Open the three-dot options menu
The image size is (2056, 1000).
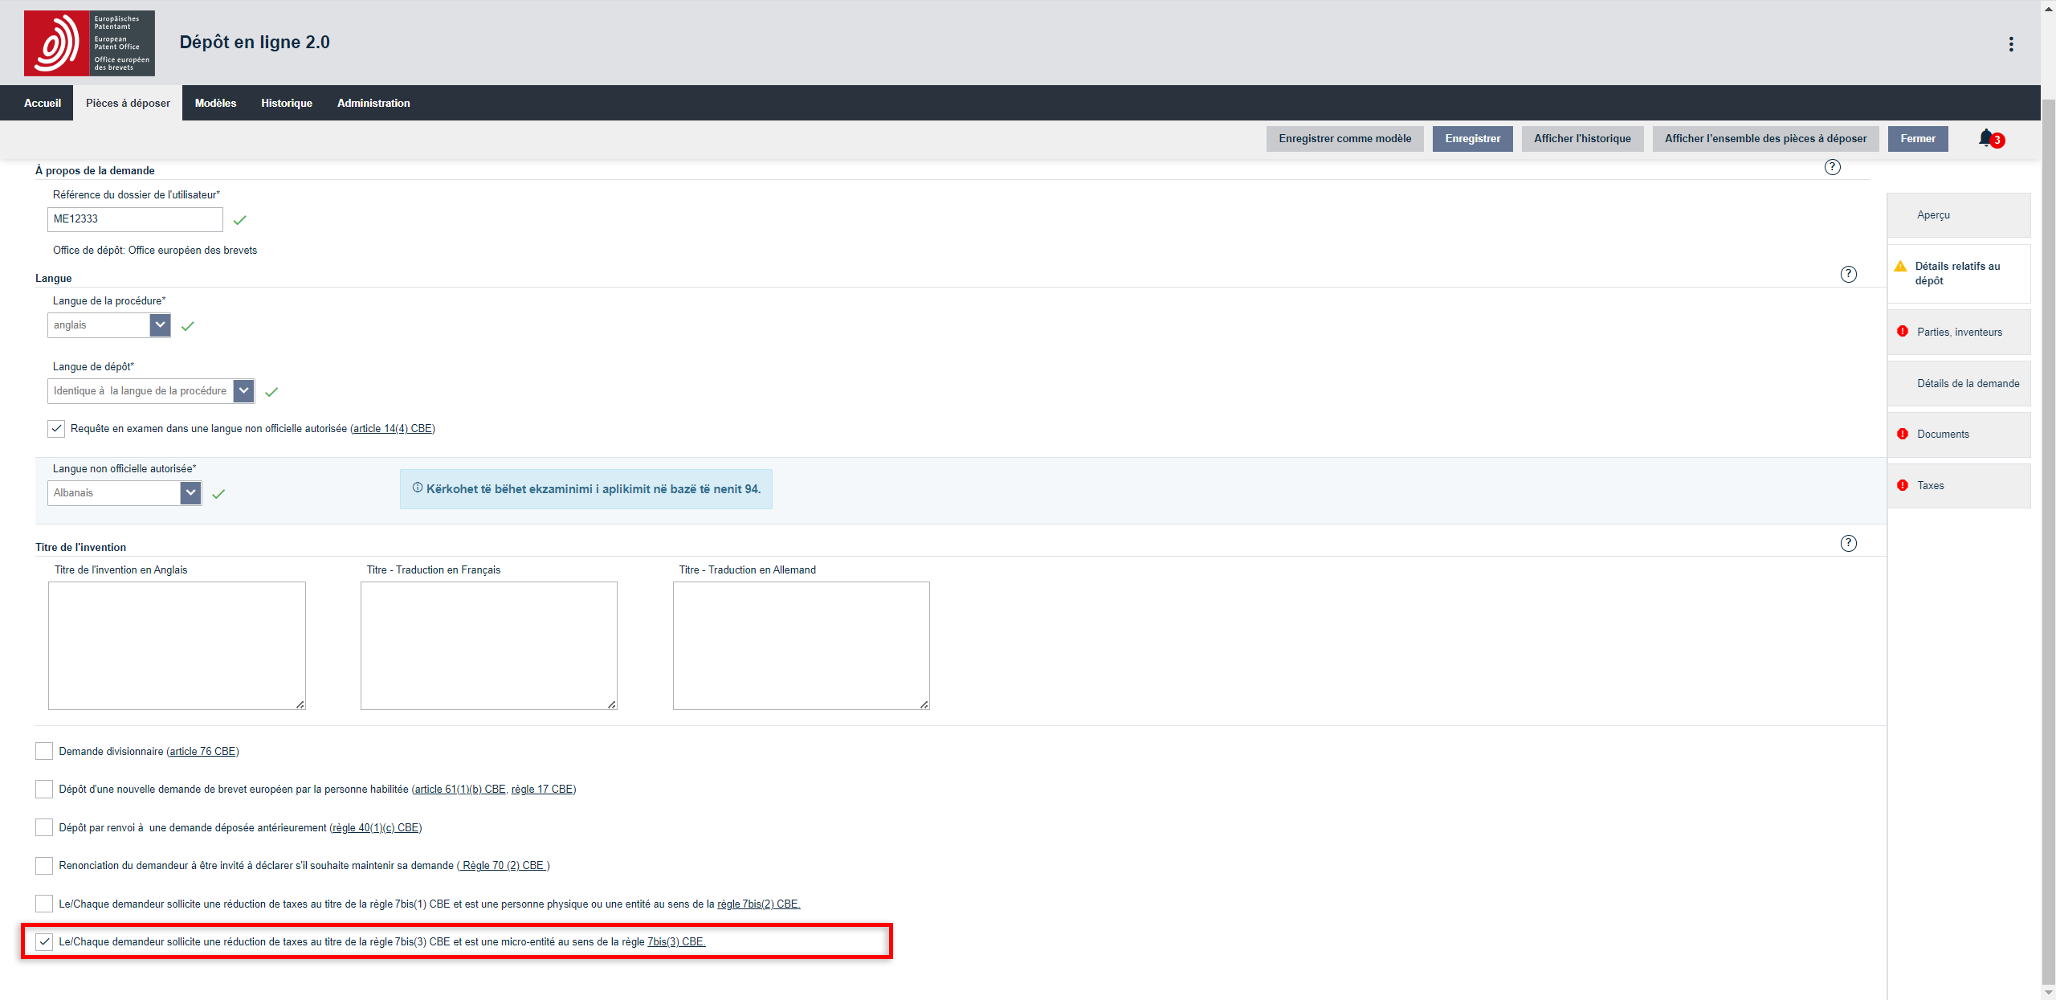(2011, 44)
